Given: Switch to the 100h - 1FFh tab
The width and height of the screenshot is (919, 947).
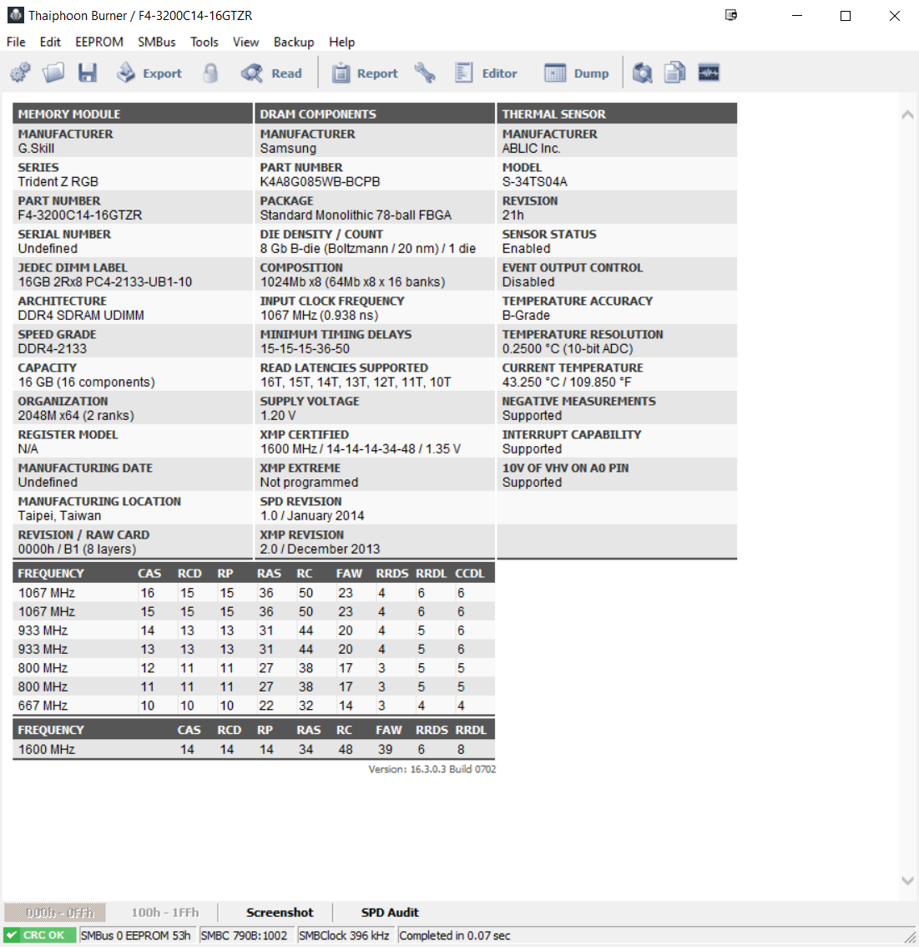Looking at the screenshot, I should [164, 912].
